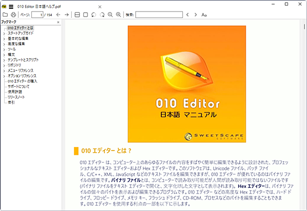Viewport: 307px width, 211px height.
Task: Close the 010 Editor 日本語ヘルプ.pdf tab
Action: coord(100,7)
